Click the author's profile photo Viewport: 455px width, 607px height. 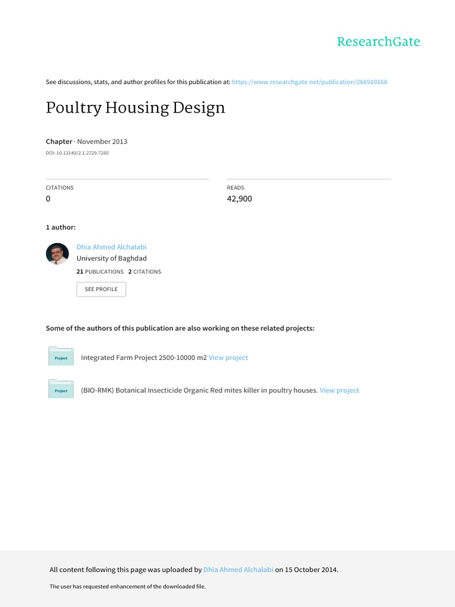[57, 254]
